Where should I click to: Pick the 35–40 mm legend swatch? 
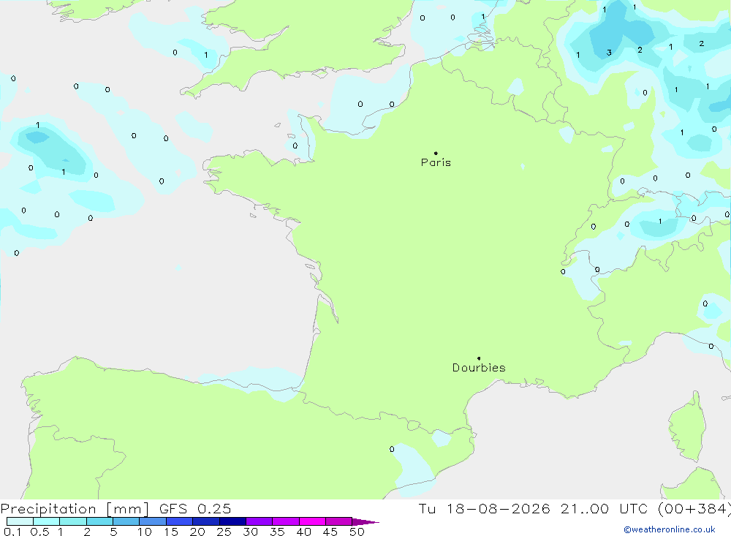(x=286, y=521)
